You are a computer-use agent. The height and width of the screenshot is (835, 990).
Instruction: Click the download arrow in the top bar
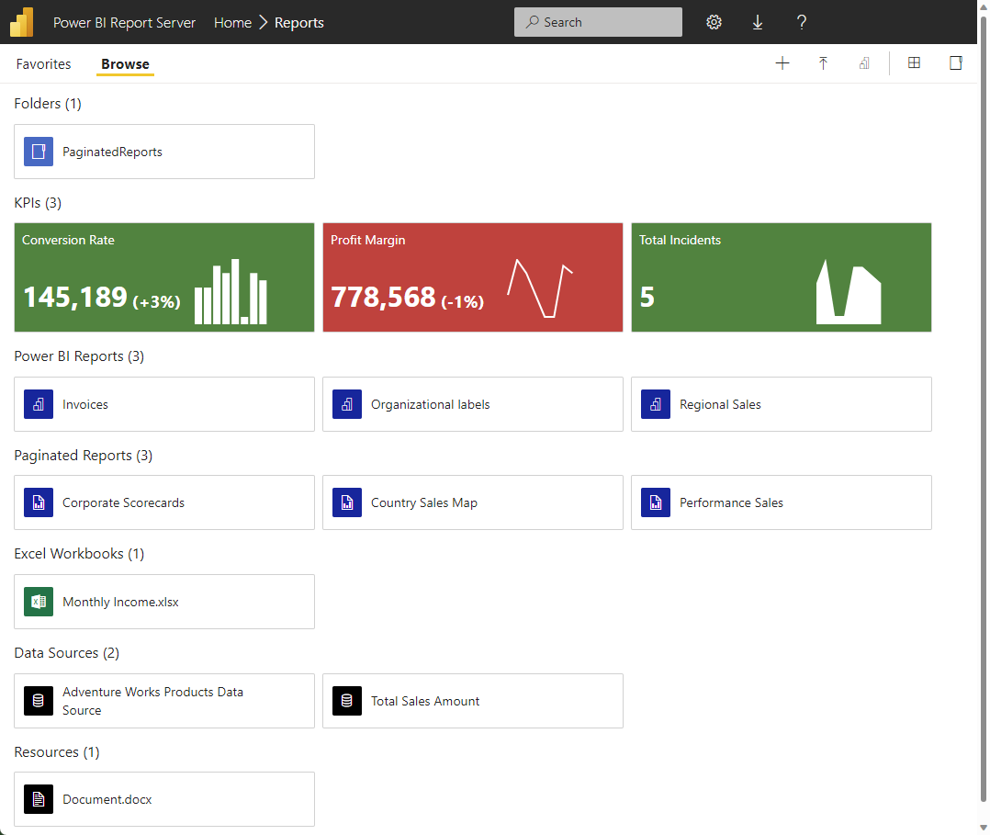tap(757, 22)
